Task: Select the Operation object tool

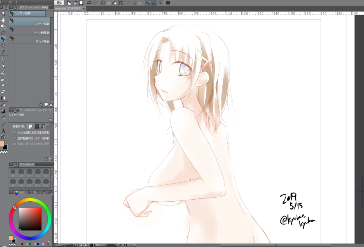Action: tap(3, 26)
